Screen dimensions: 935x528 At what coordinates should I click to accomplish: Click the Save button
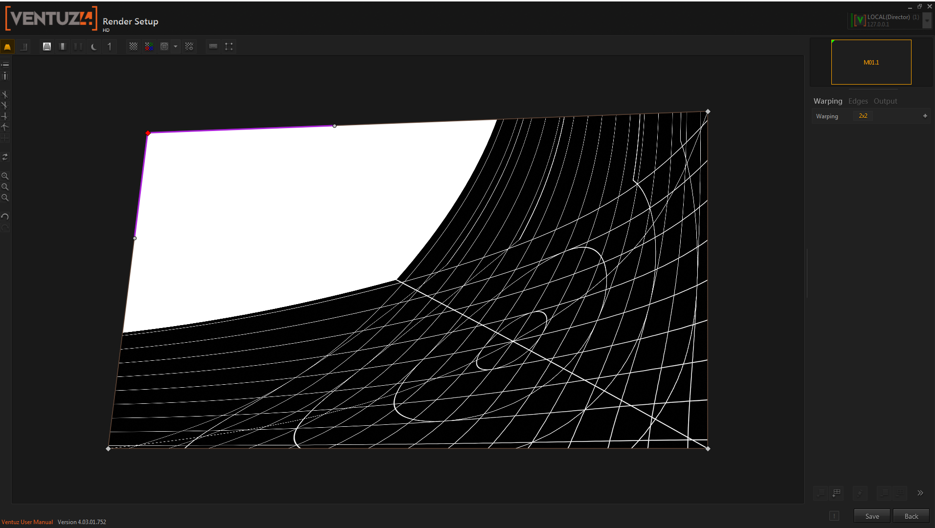[x=871, y=516]
